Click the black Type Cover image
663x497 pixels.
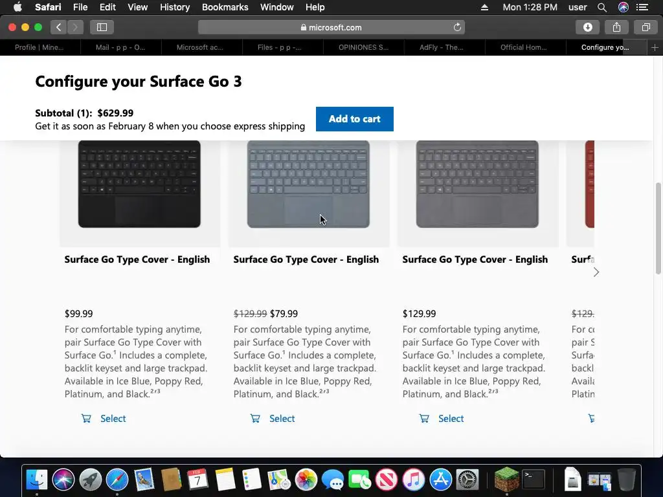(x=139, y=184)
